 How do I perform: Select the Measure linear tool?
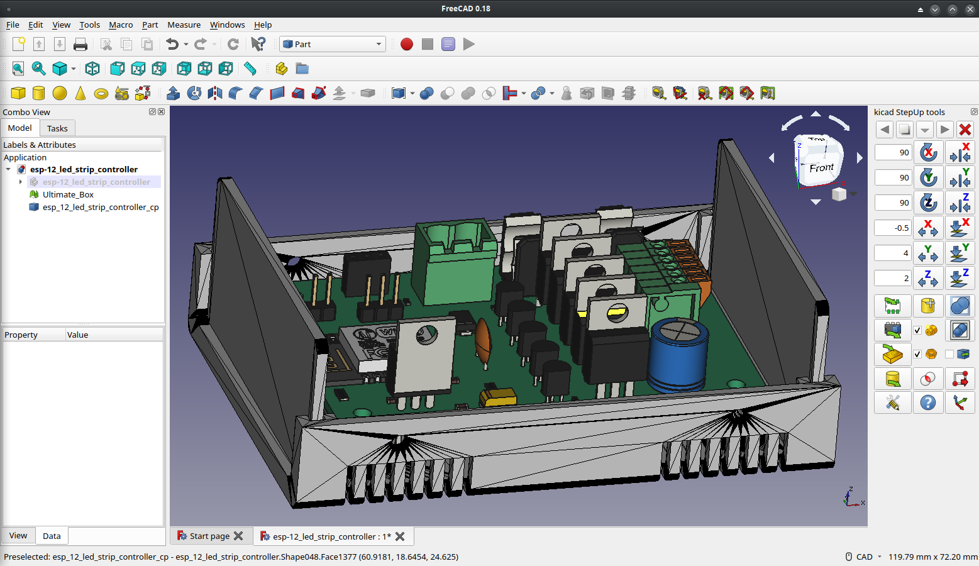coord(658,93)
